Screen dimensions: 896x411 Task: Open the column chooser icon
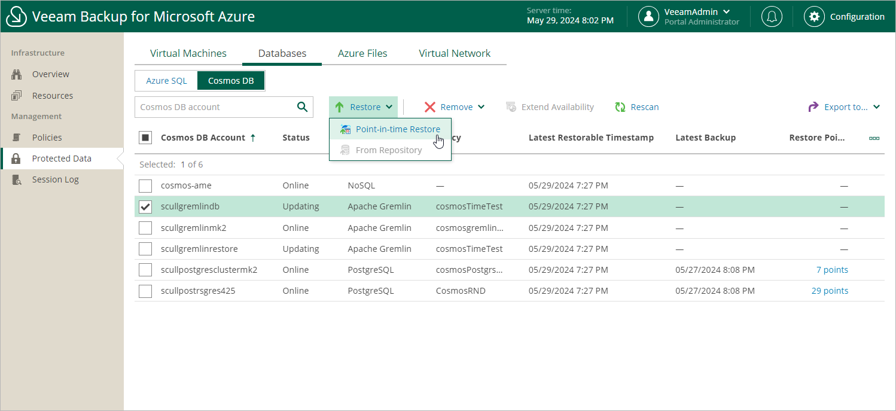(x=874, y=138)
